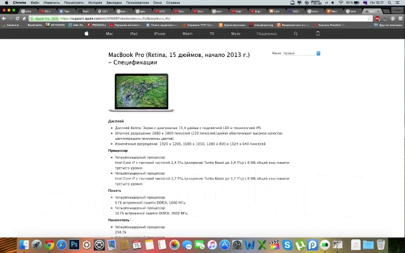Click the Дисплей section heading

[x=116, y=121]
